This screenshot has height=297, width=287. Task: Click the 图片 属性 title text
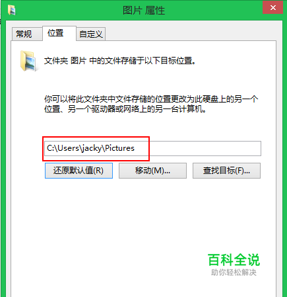click(144, 11)
